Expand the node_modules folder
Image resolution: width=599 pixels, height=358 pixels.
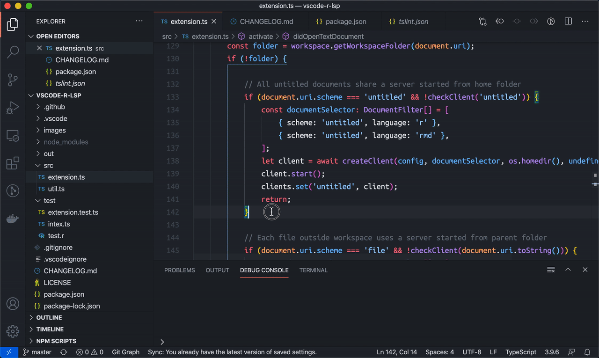click(x=90, y=142)
